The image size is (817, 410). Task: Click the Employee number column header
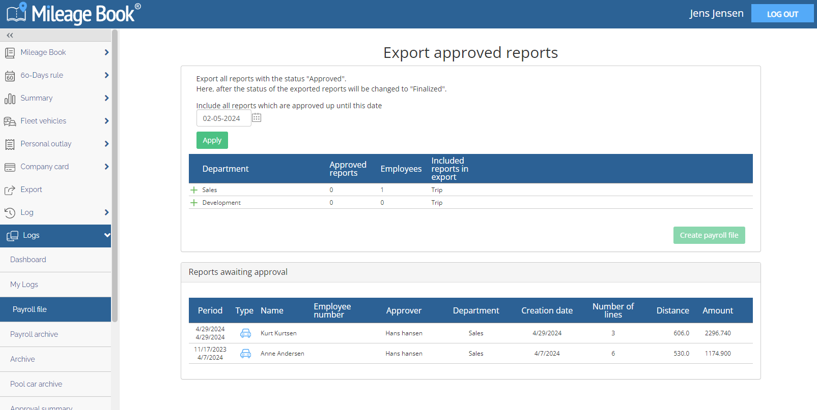tap(332, 310)
